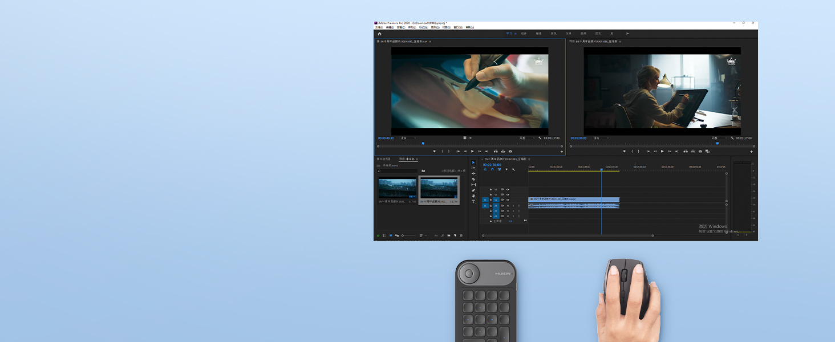Select the Hand tool in the timeline
The height and width of the screenshot is (342, 835).
pos(473,194)
